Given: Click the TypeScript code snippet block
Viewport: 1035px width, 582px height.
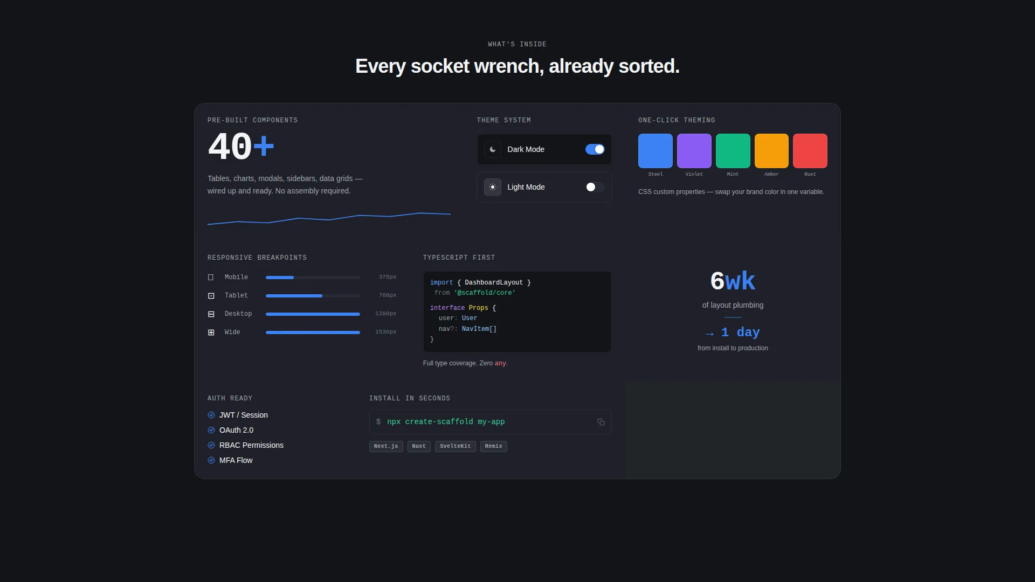Looking at the screenshot, I should [517, 311].
